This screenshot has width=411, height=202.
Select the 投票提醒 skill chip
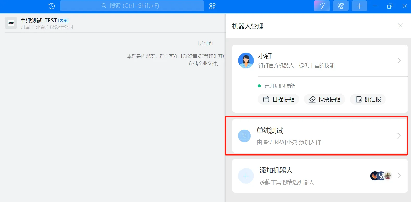[x=324, y=99]
